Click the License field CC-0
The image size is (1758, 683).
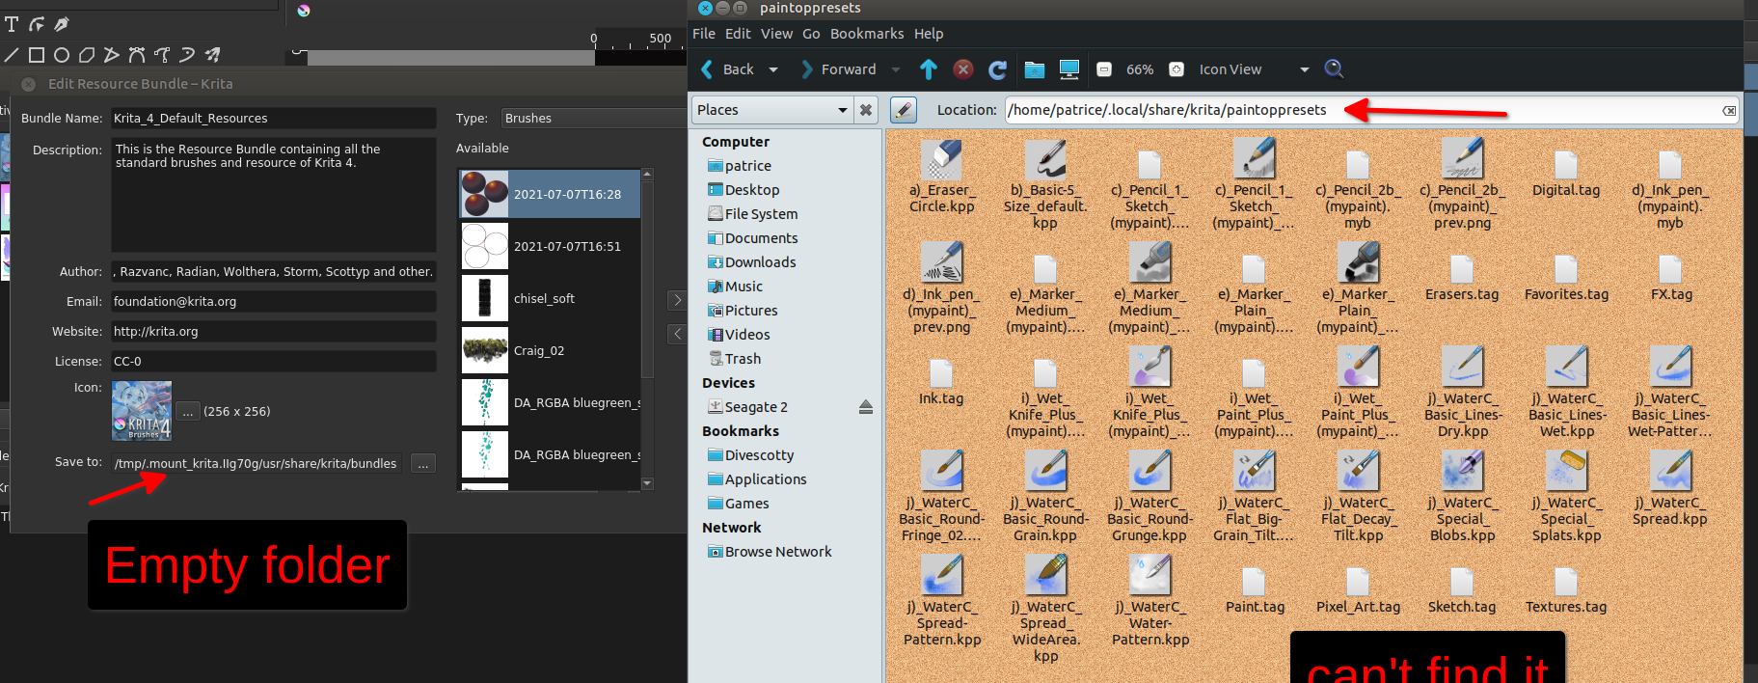(273, 362)
